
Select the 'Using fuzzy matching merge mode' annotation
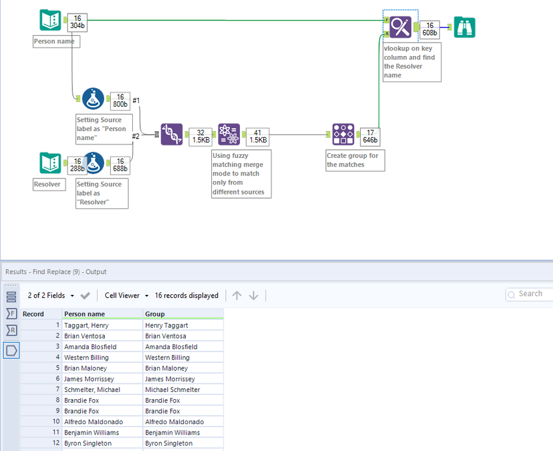[241, 174]
